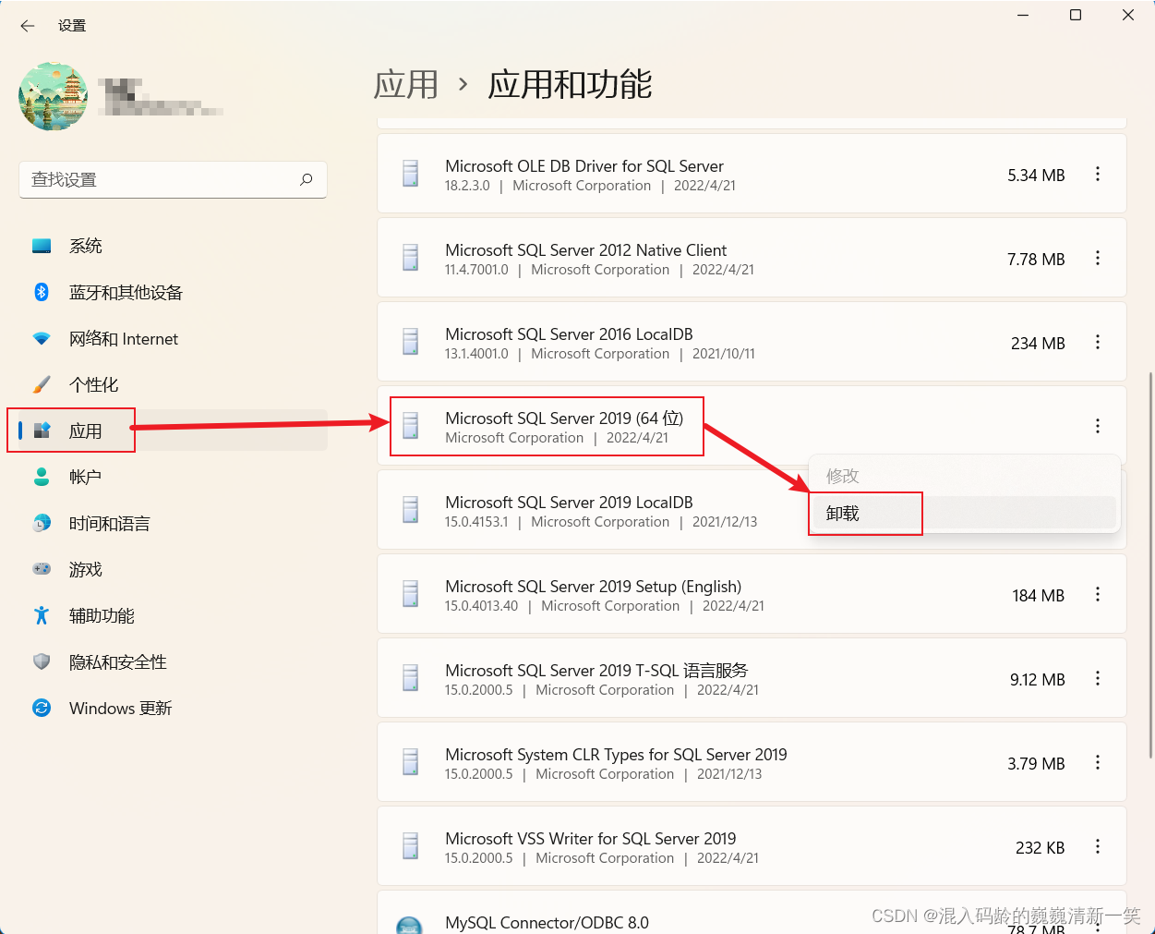Go to Windows 更新 page
Viewport: 1155px width, 934px height.
[x=174, y=708]
